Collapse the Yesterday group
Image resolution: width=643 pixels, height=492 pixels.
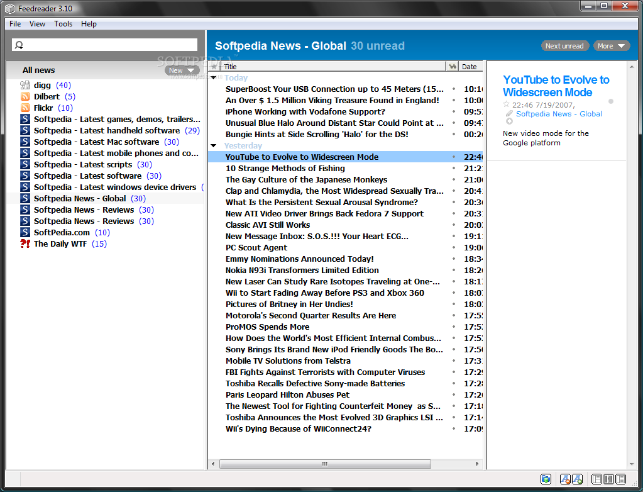[x=214, y=146]
